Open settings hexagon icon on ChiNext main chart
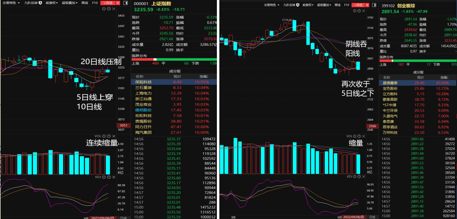 pyautogui.click(x=355, y=11)
